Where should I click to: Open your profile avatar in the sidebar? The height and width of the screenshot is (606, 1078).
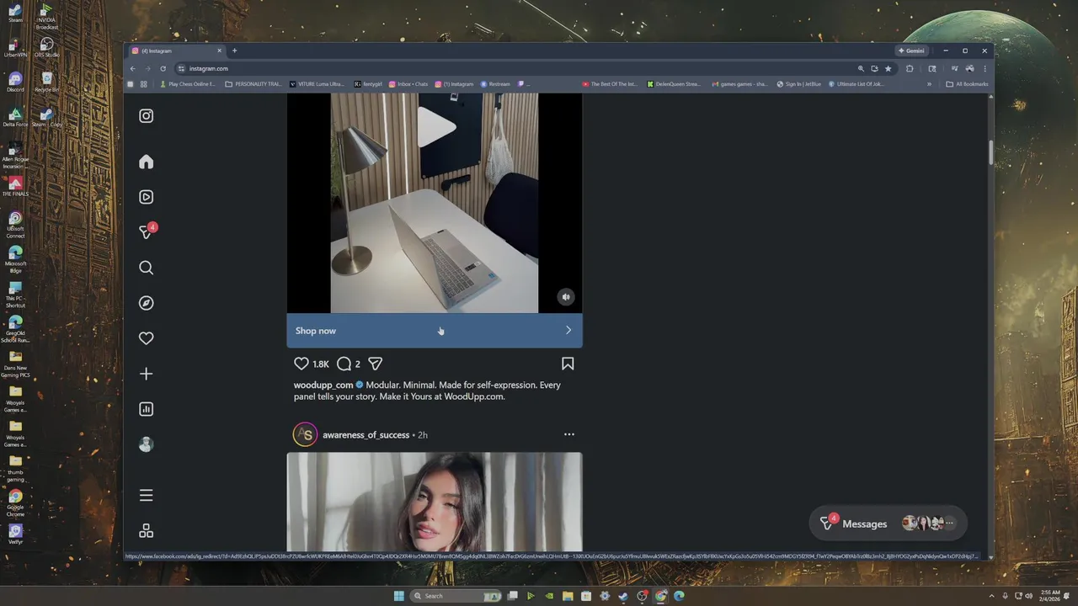[146, 444]
